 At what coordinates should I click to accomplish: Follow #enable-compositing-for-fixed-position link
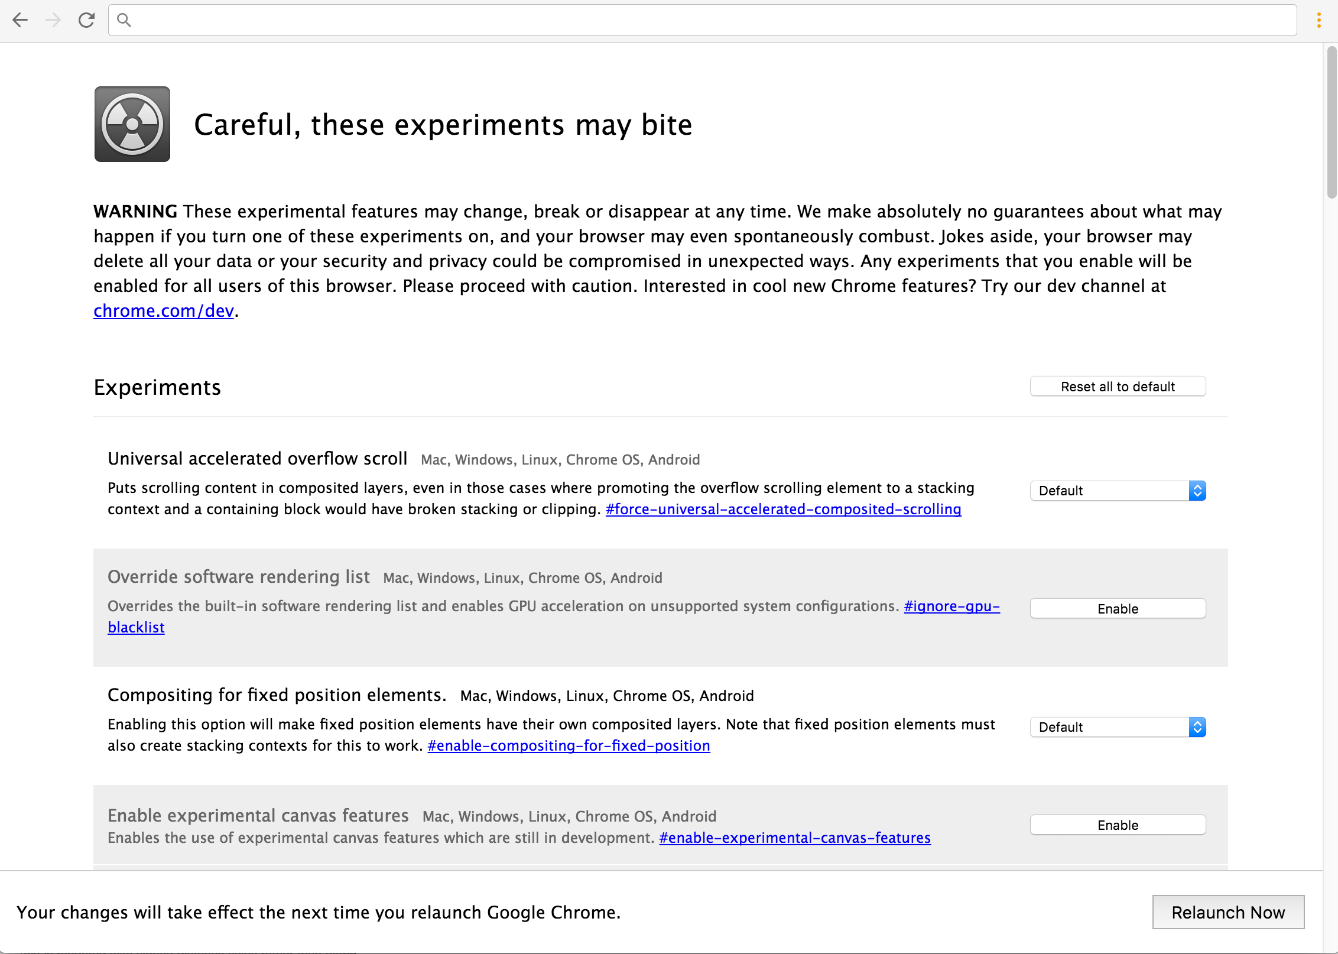point(569,746)
